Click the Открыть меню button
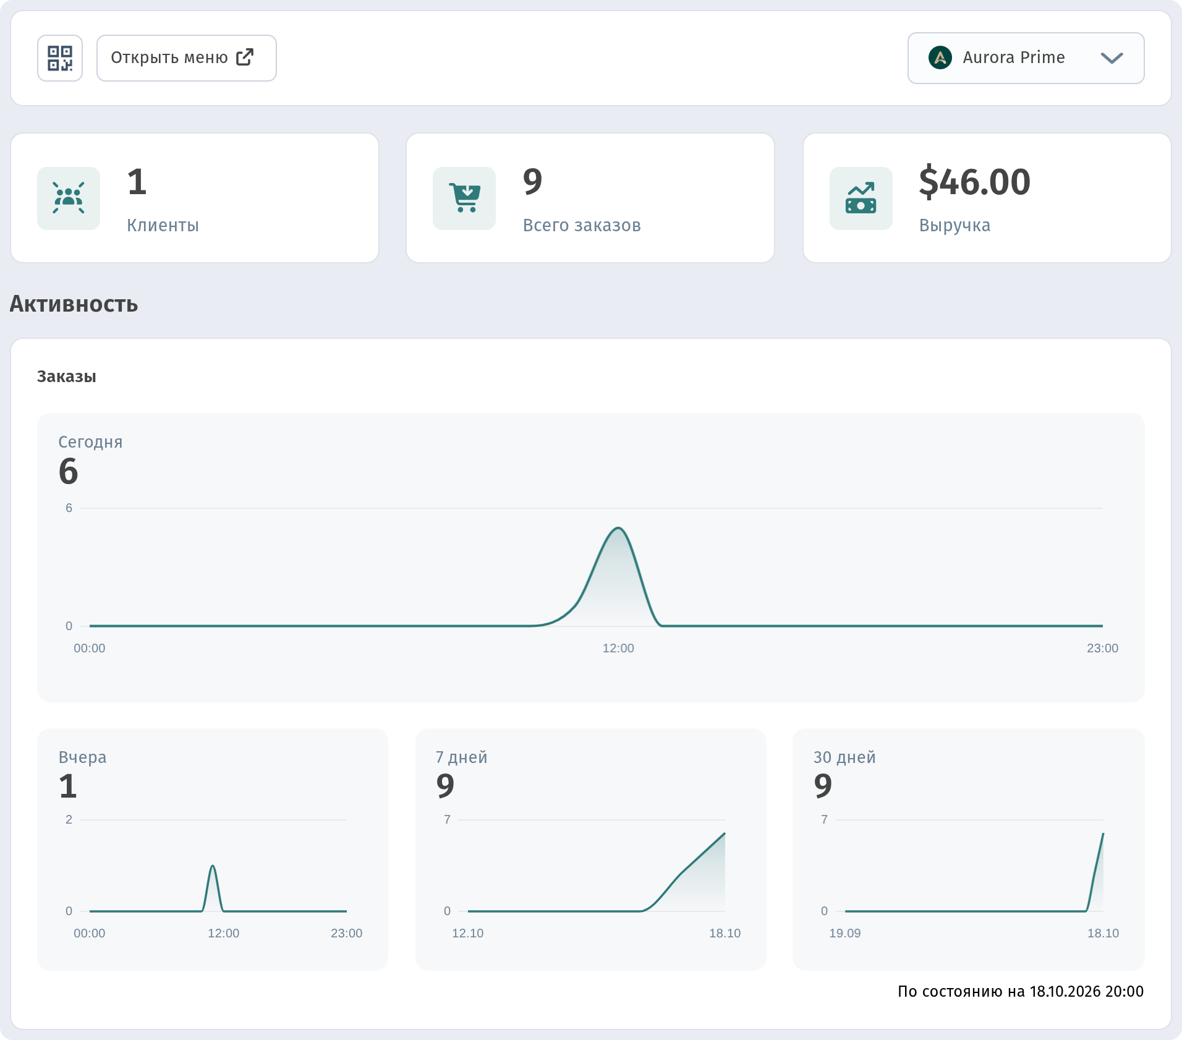1182x1040 pixels. coord(187,58)
